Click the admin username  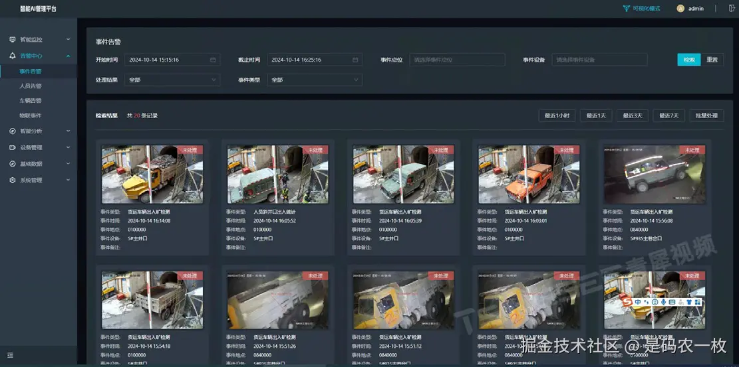[x=696, y=9]
